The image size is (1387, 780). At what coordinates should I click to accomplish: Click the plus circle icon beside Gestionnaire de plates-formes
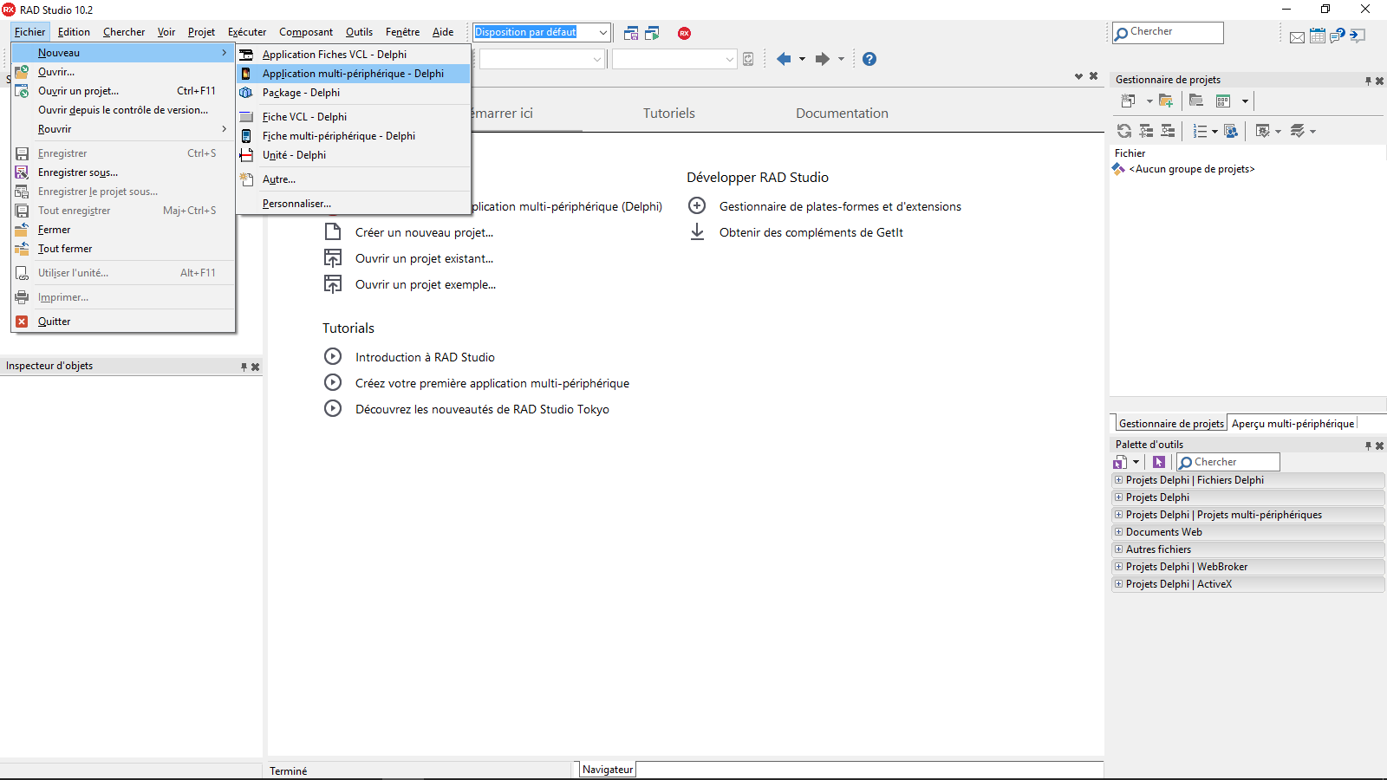[697, 206]
